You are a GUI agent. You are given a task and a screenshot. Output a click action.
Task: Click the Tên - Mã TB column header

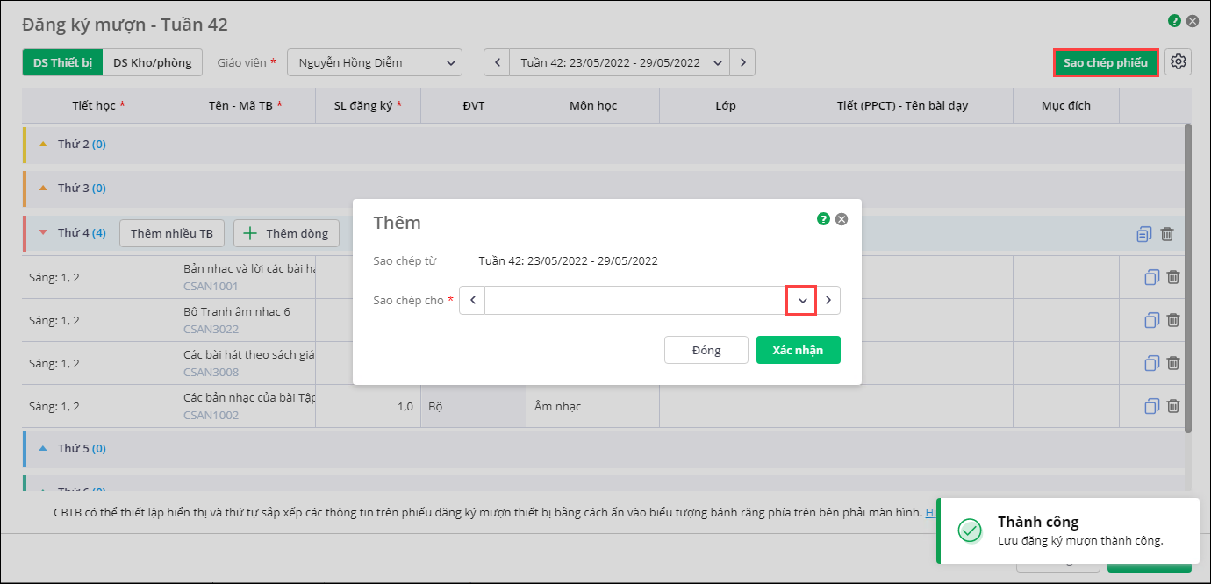(246, 105)
